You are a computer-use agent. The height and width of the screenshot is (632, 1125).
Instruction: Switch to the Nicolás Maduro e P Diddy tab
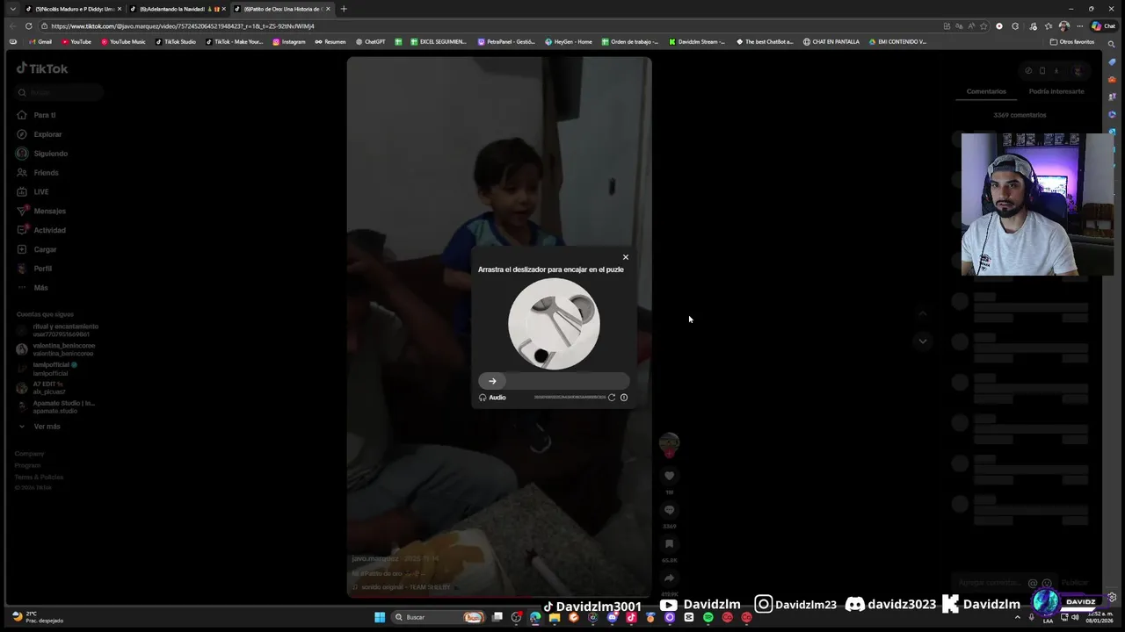click(72, 9)
